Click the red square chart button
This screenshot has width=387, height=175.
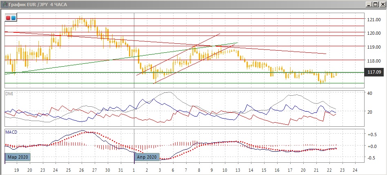(8, 18)
